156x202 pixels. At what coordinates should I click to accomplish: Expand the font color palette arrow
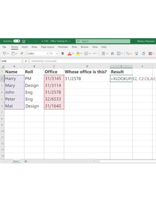73,53
